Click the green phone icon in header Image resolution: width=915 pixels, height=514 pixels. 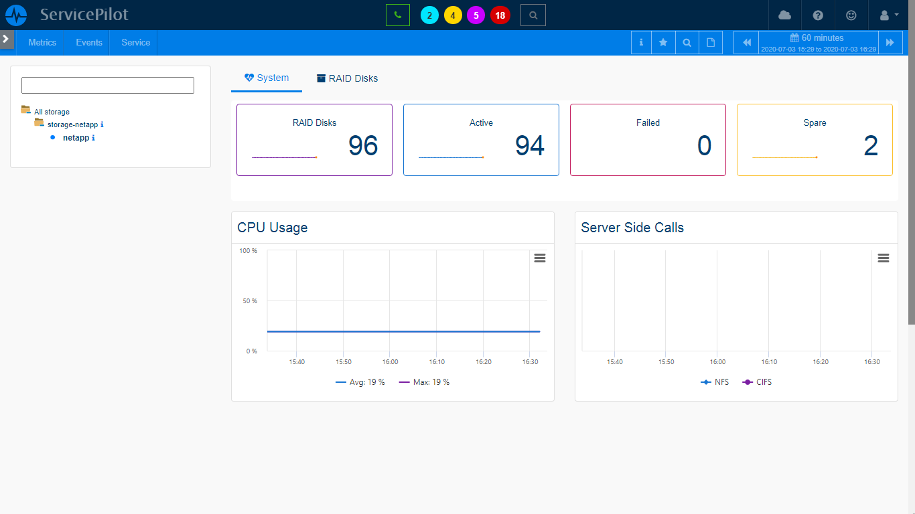[397, 15]
